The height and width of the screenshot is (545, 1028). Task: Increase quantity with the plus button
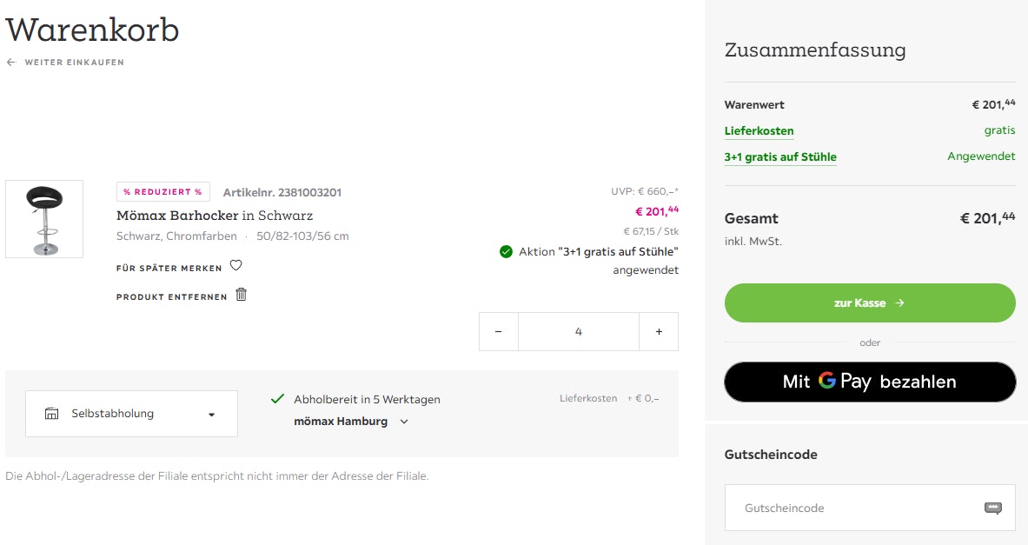tap(659, 331)
